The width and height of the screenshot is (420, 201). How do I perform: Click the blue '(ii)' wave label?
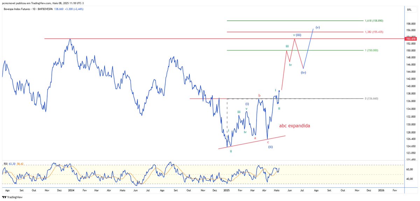[271, 147]
